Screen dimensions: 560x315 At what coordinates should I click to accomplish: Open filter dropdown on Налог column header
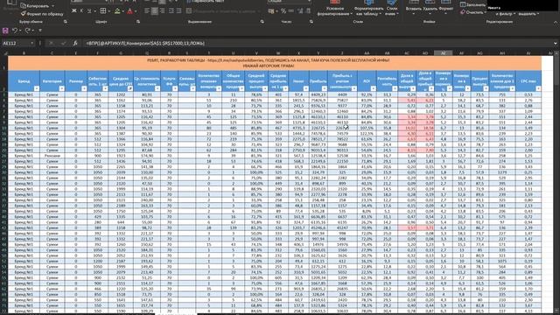click(x=305, y=88)
